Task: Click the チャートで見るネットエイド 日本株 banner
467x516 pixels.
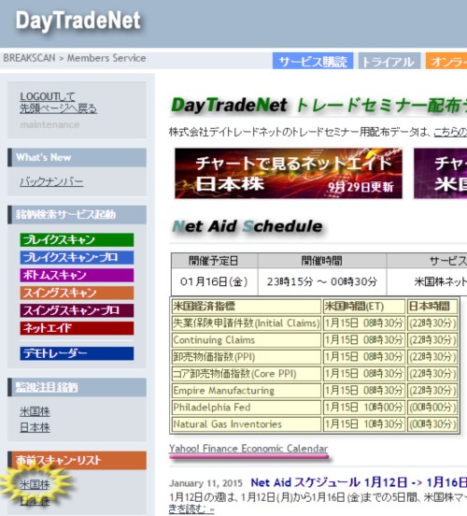Action: 289,174
